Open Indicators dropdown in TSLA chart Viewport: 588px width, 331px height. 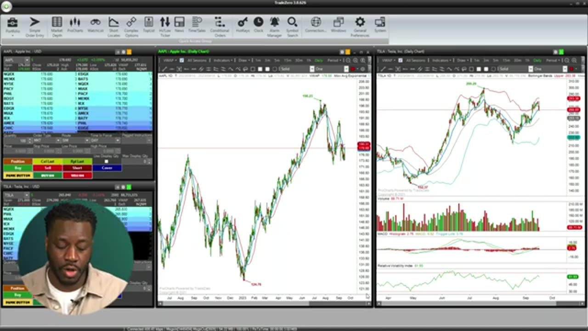441,60
